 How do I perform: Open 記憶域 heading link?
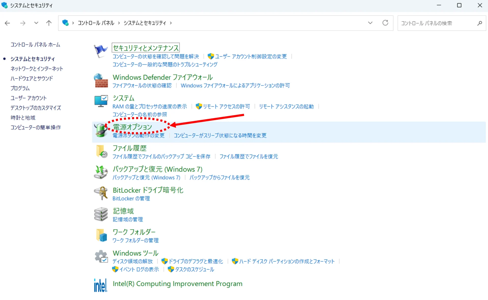[x=123, y=211]
